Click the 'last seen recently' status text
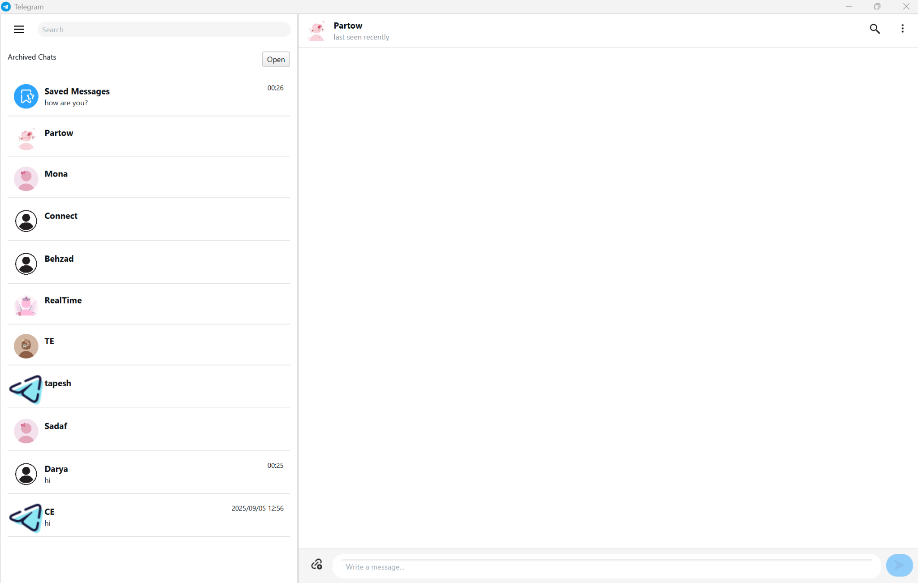This screenshot has height=583, width=918. click(x=361, y=37)
